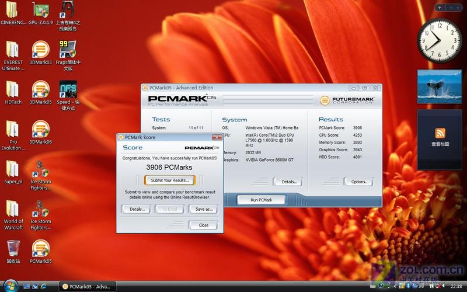Screen dimensions: 467x292
Task: Close the PCMark Score dialog with red X
Action: [217, 137]
